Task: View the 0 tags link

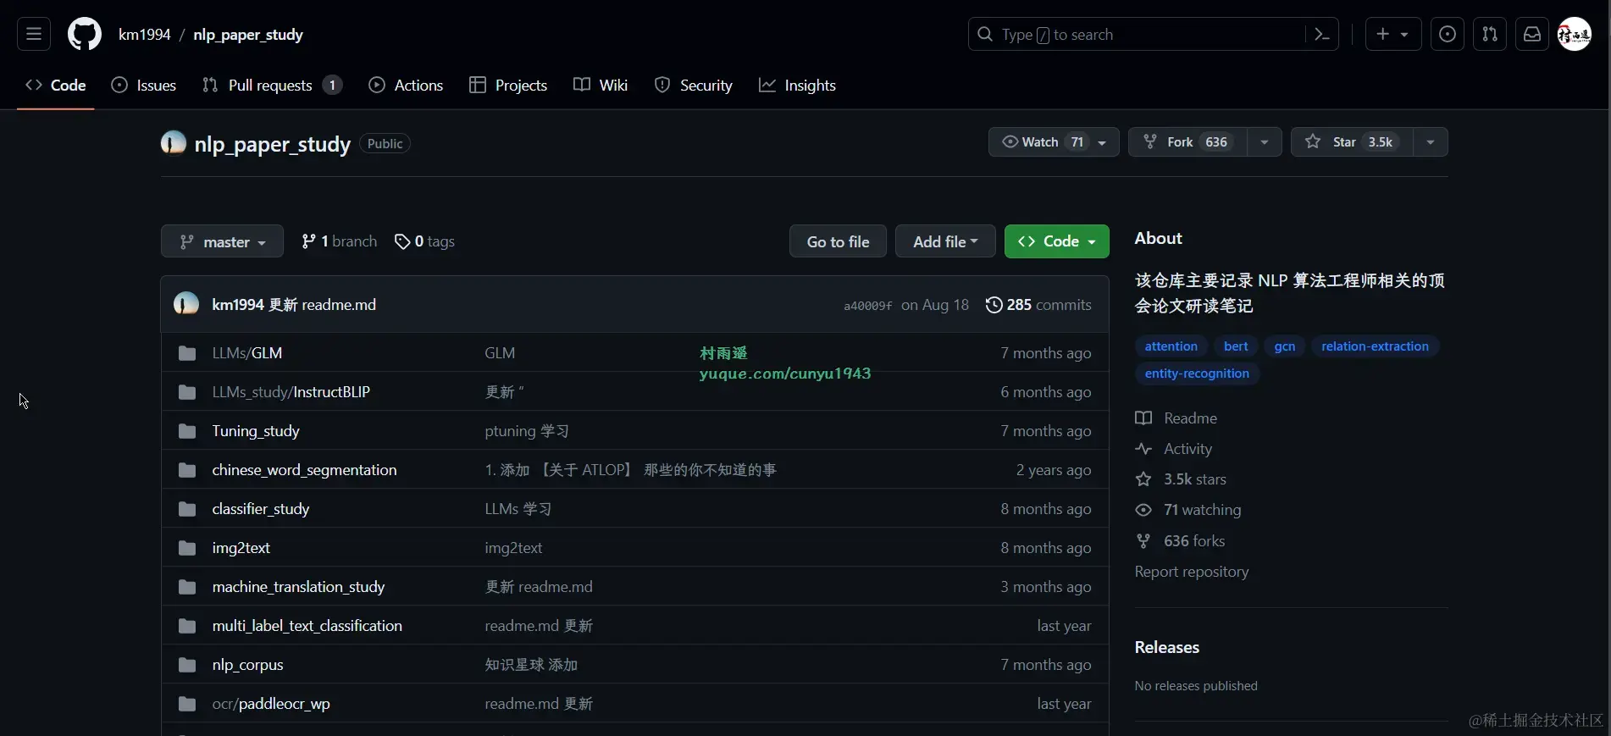Action: click(x=425, y=241)
